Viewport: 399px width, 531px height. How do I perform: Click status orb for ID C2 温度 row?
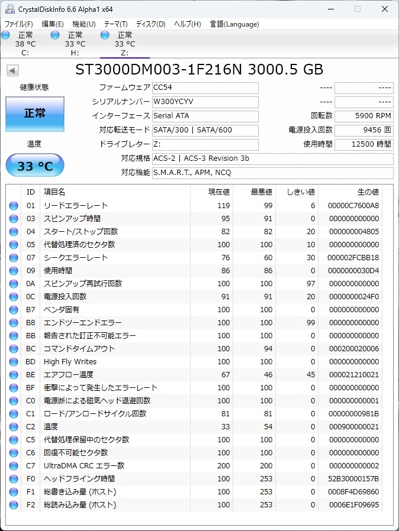(x=14, y=427)
